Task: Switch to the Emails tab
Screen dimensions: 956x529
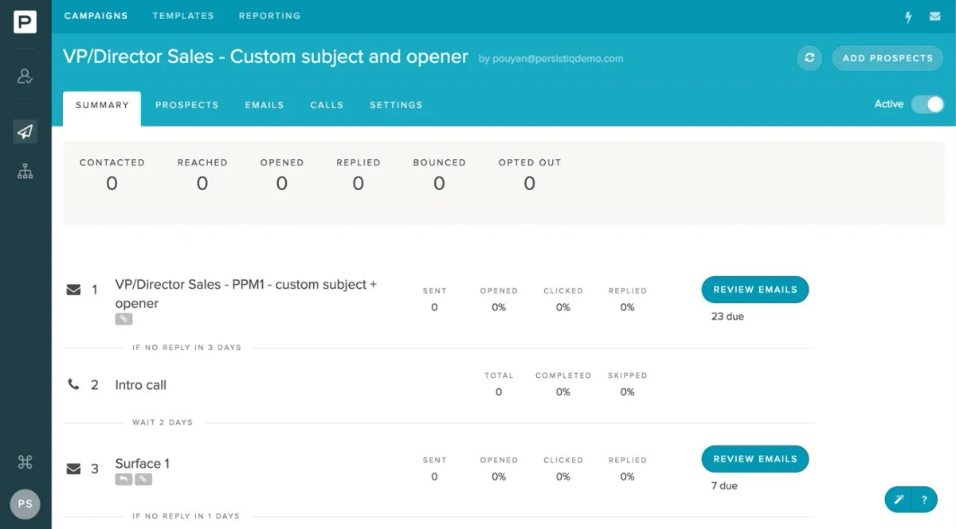Action: click(x=264, y=105)
